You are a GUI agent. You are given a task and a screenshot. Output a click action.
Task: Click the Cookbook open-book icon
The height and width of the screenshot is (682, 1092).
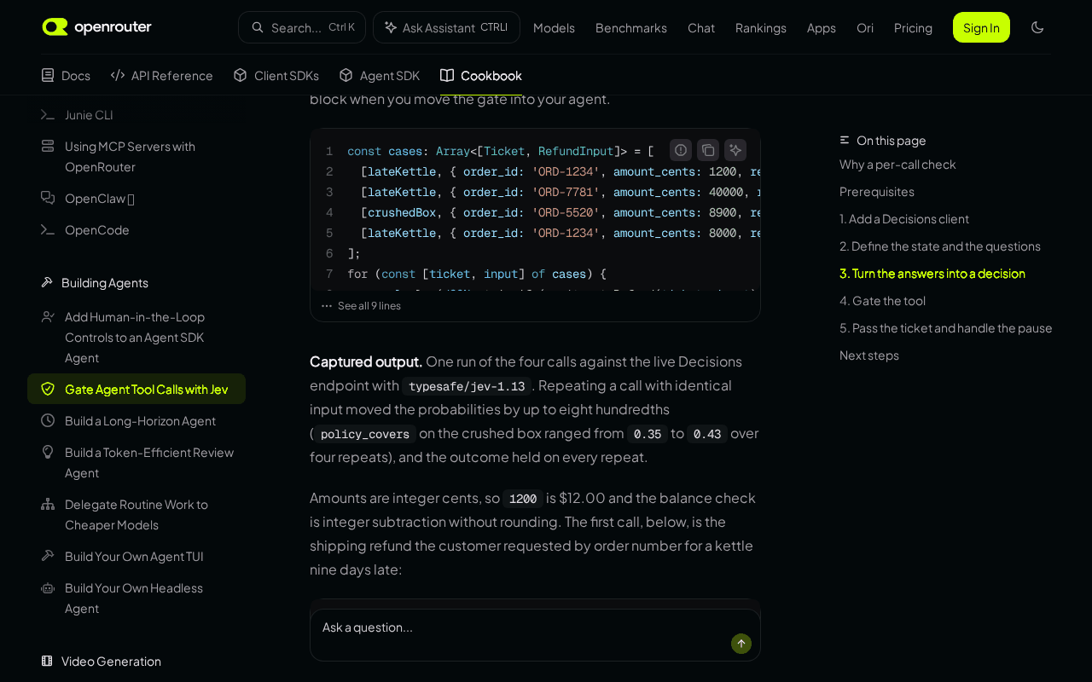pos(447,75)
